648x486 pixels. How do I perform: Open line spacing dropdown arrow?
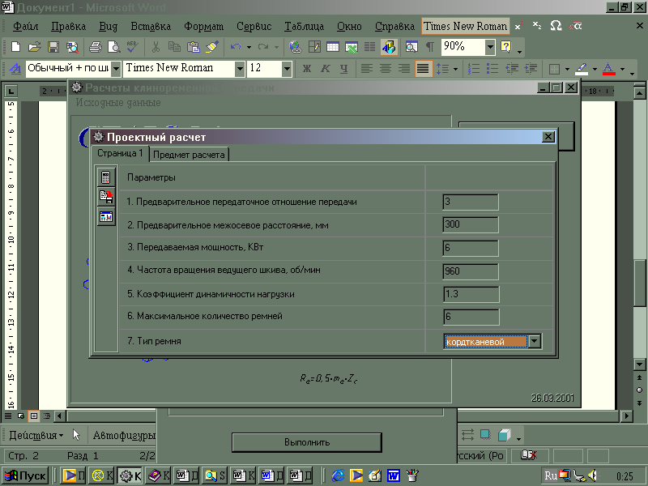pyautogui.click(x=455, y=69)
